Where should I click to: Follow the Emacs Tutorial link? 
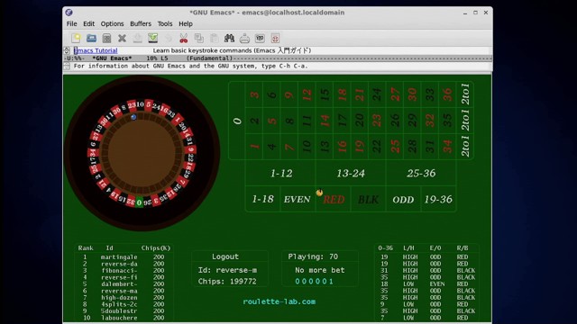tap(96, 50)
